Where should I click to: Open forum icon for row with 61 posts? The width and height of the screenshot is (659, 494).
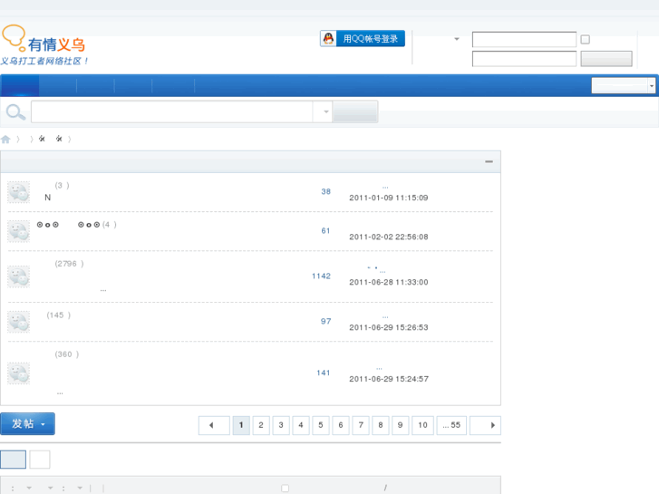click(x=18, y=231)
